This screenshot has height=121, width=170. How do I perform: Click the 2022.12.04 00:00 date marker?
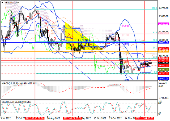144,118
